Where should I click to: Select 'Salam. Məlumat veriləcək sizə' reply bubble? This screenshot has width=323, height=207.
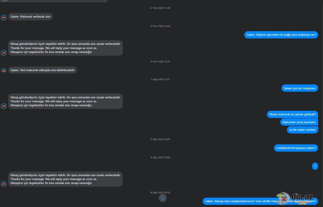[x=31, y=17]
